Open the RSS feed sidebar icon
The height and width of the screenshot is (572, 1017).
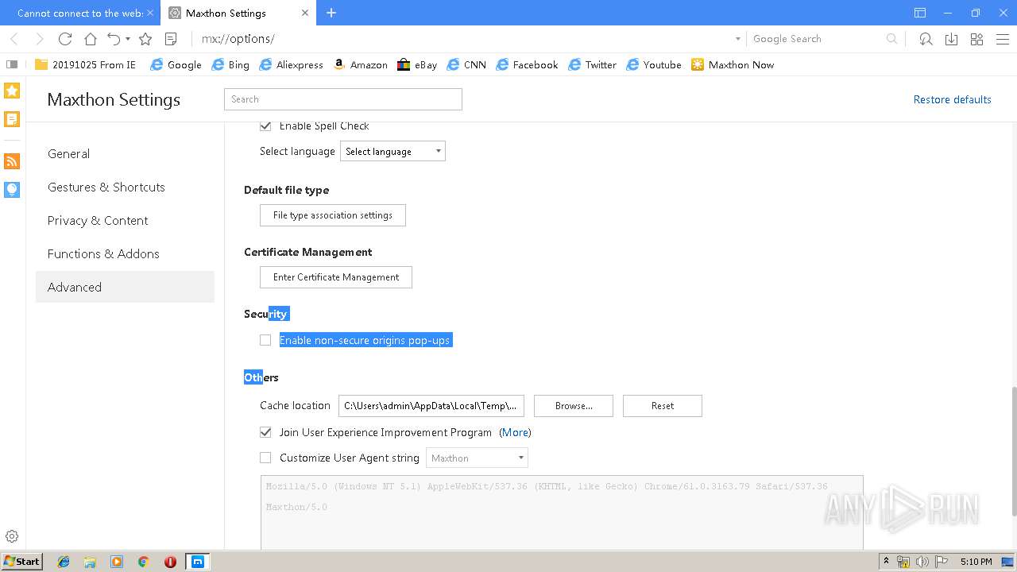[x=12, y=161]
